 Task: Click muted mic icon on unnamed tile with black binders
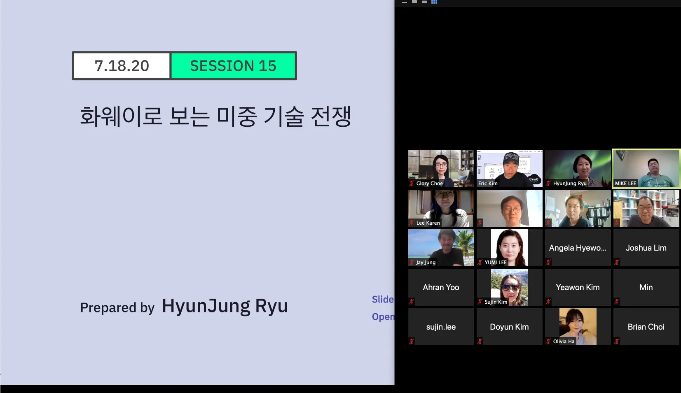pyautogui.click(x=548, y=223)
